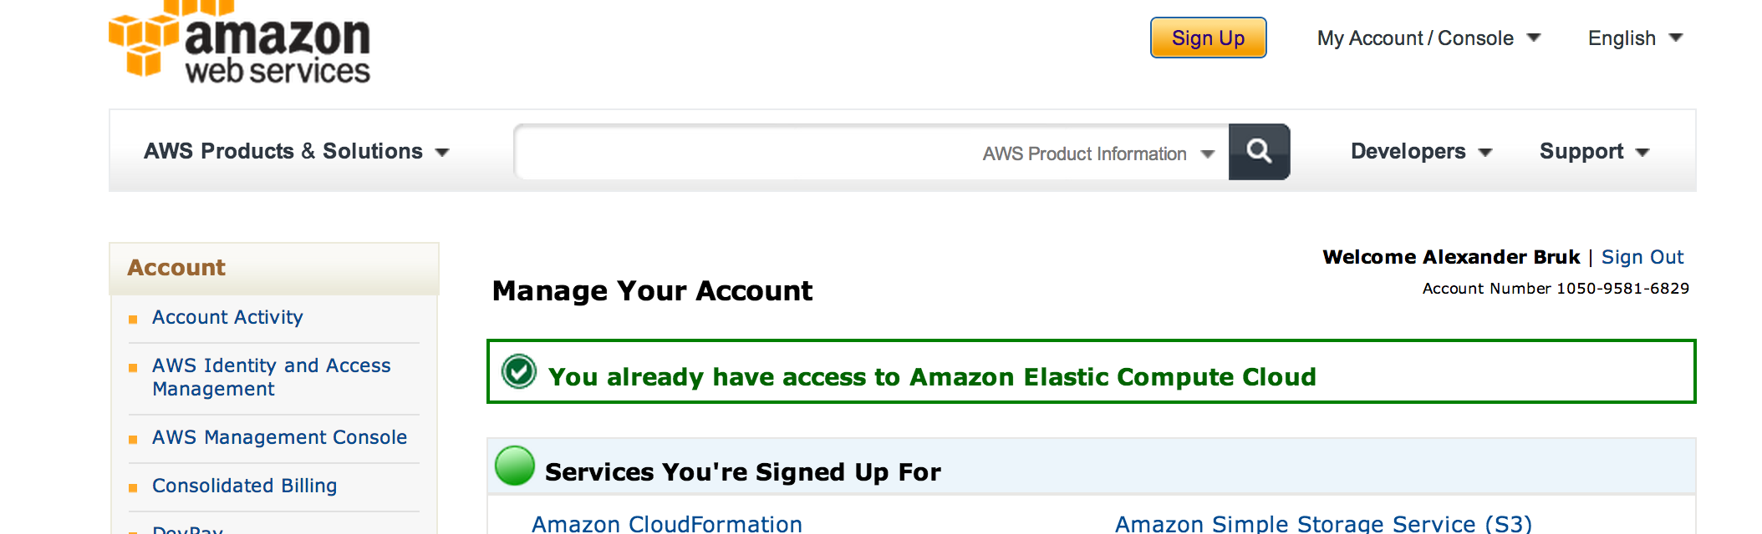The image size is (1762, 534).
Task: Click the orange Sign Up button
Action: (x=1208, y=38)
